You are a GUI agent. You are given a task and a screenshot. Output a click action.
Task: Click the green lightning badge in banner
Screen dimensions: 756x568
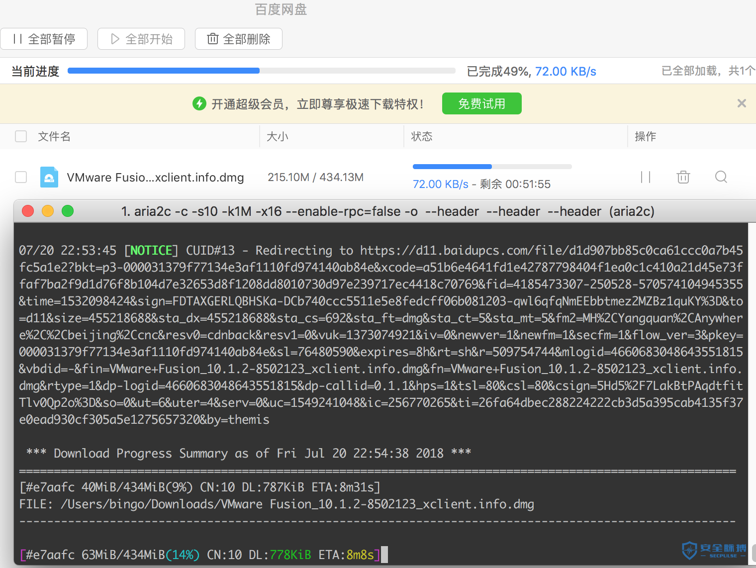[x=199, y=103]
